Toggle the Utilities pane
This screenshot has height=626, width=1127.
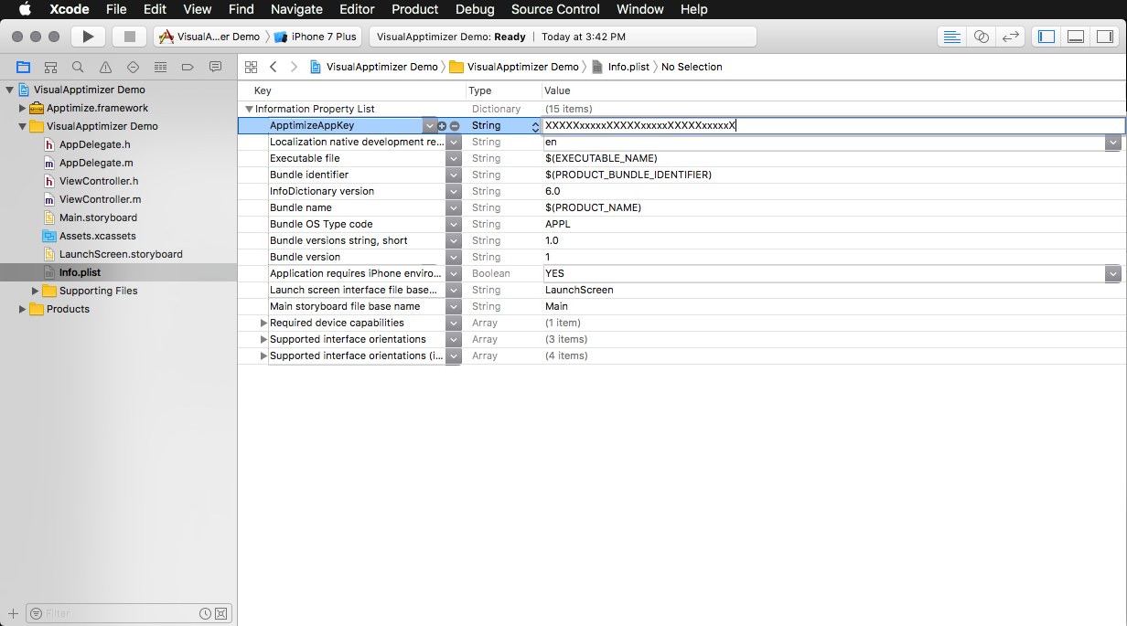pyautogui.click(x=1104, y=37)
